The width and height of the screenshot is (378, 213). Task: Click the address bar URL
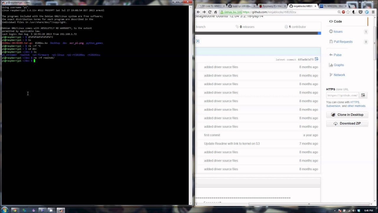point(269,12)
